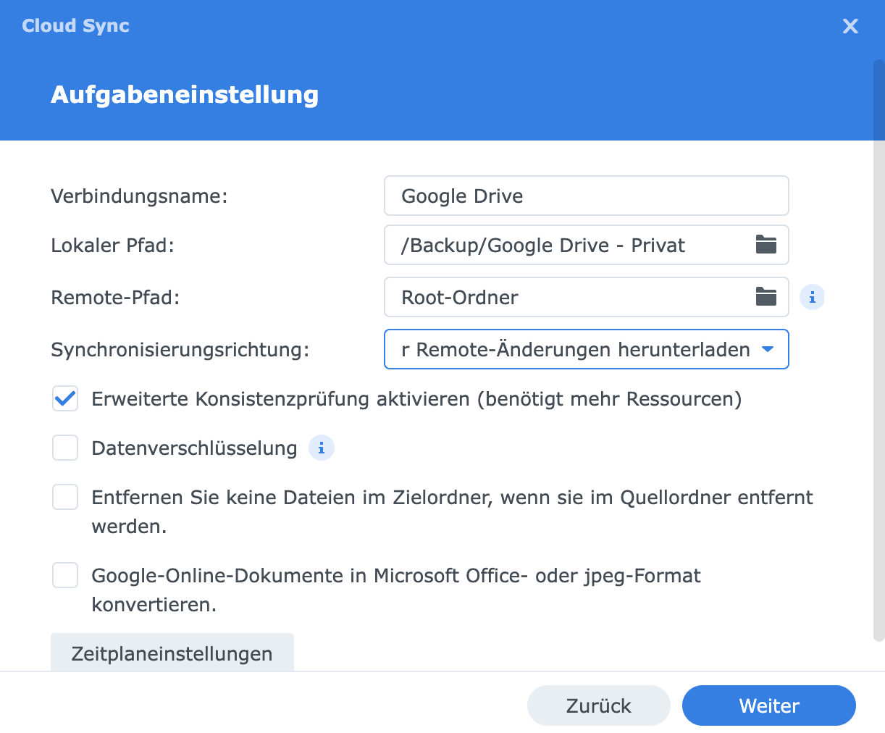
Task: Enable Google-Online-Dokumente conversion checkbox
Action: point(65,576)
